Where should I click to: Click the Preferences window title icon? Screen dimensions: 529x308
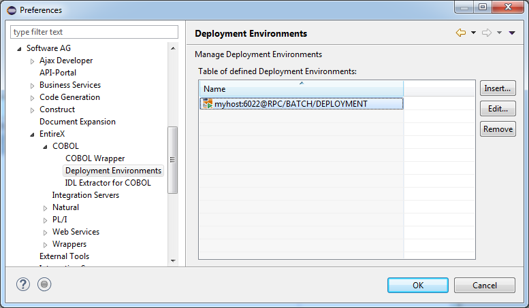click(12, 10)
